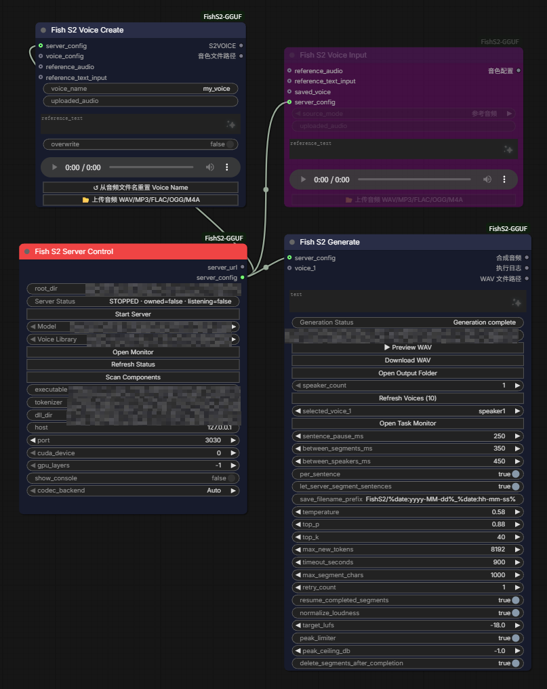Click Open Output Folder button
Image resolution: width=547 pixels, height=689 pixels.
click(407, 373)
